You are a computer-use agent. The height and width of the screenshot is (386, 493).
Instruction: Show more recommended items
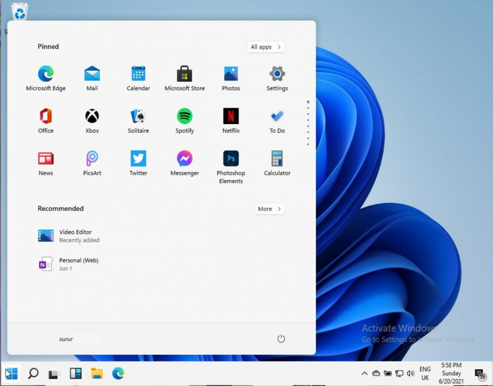tap(269, 209)
